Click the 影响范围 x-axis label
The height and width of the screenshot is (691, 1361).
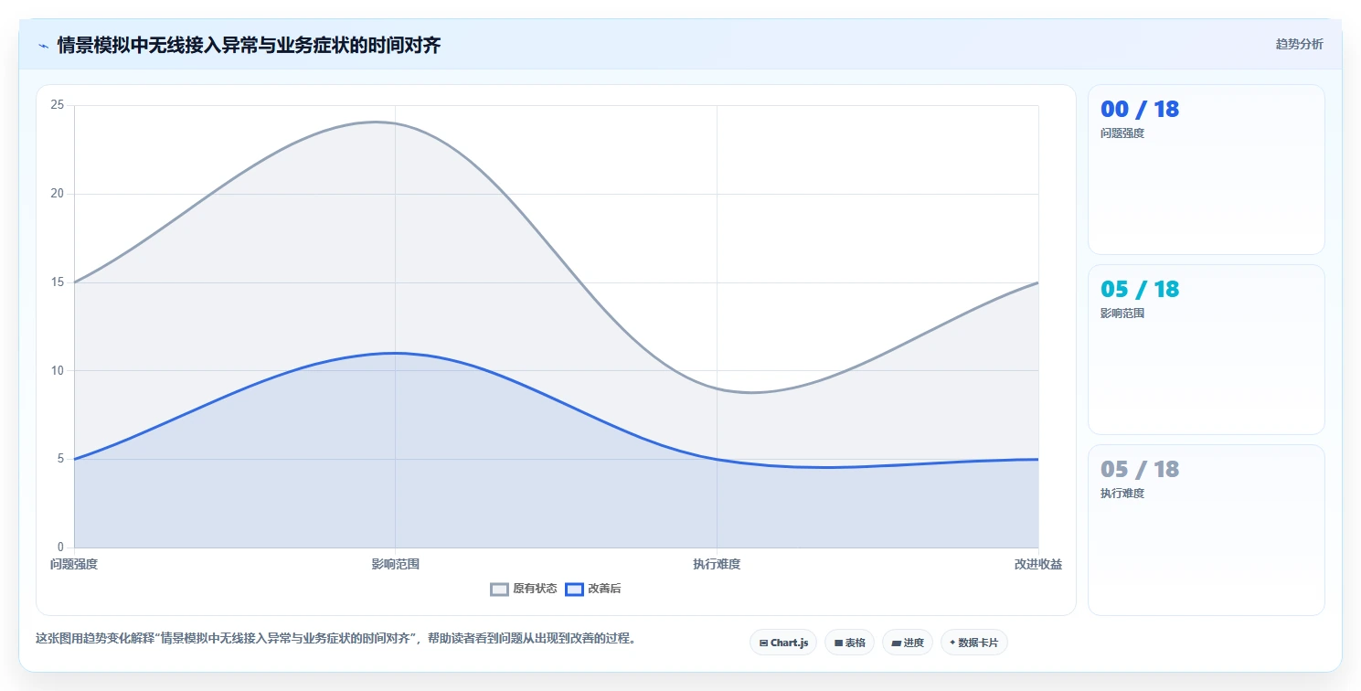396,564
